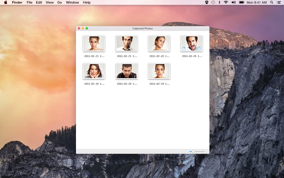Open the Help menu
This screenshot has height=178, width=284.
coord(87,2)
